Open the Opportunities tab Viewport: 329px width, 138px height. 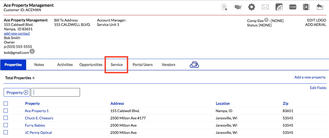pyautogui.click(x=91, y=65)
